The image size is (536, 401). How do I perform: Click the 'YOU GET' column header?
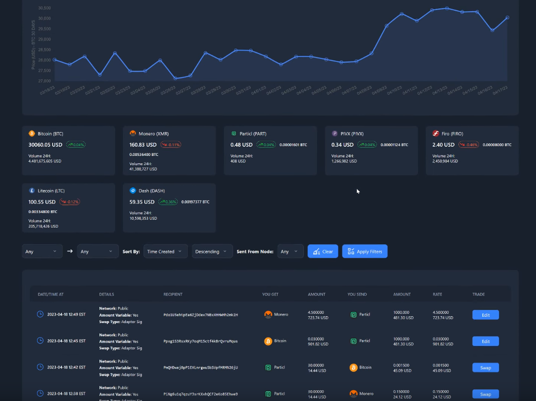pyautogui.click(x=270, y=294)
